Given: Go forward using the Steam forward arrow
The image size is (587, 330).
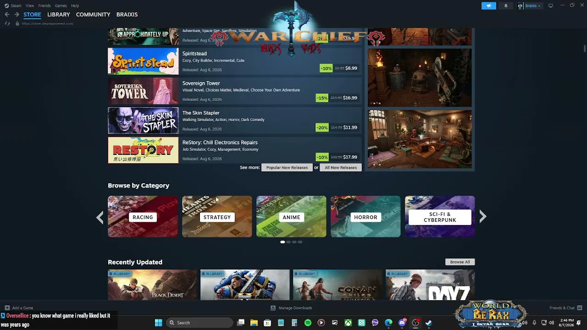Looking at the screenshot, I should click(17, 15).
